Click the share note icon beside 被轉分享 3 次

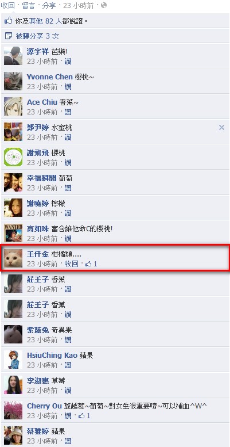(x=9, y=36)
